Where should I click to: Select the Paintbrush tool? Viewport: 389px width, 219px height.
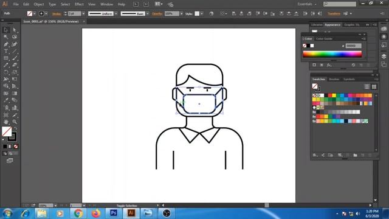click(x=15, y=58)
